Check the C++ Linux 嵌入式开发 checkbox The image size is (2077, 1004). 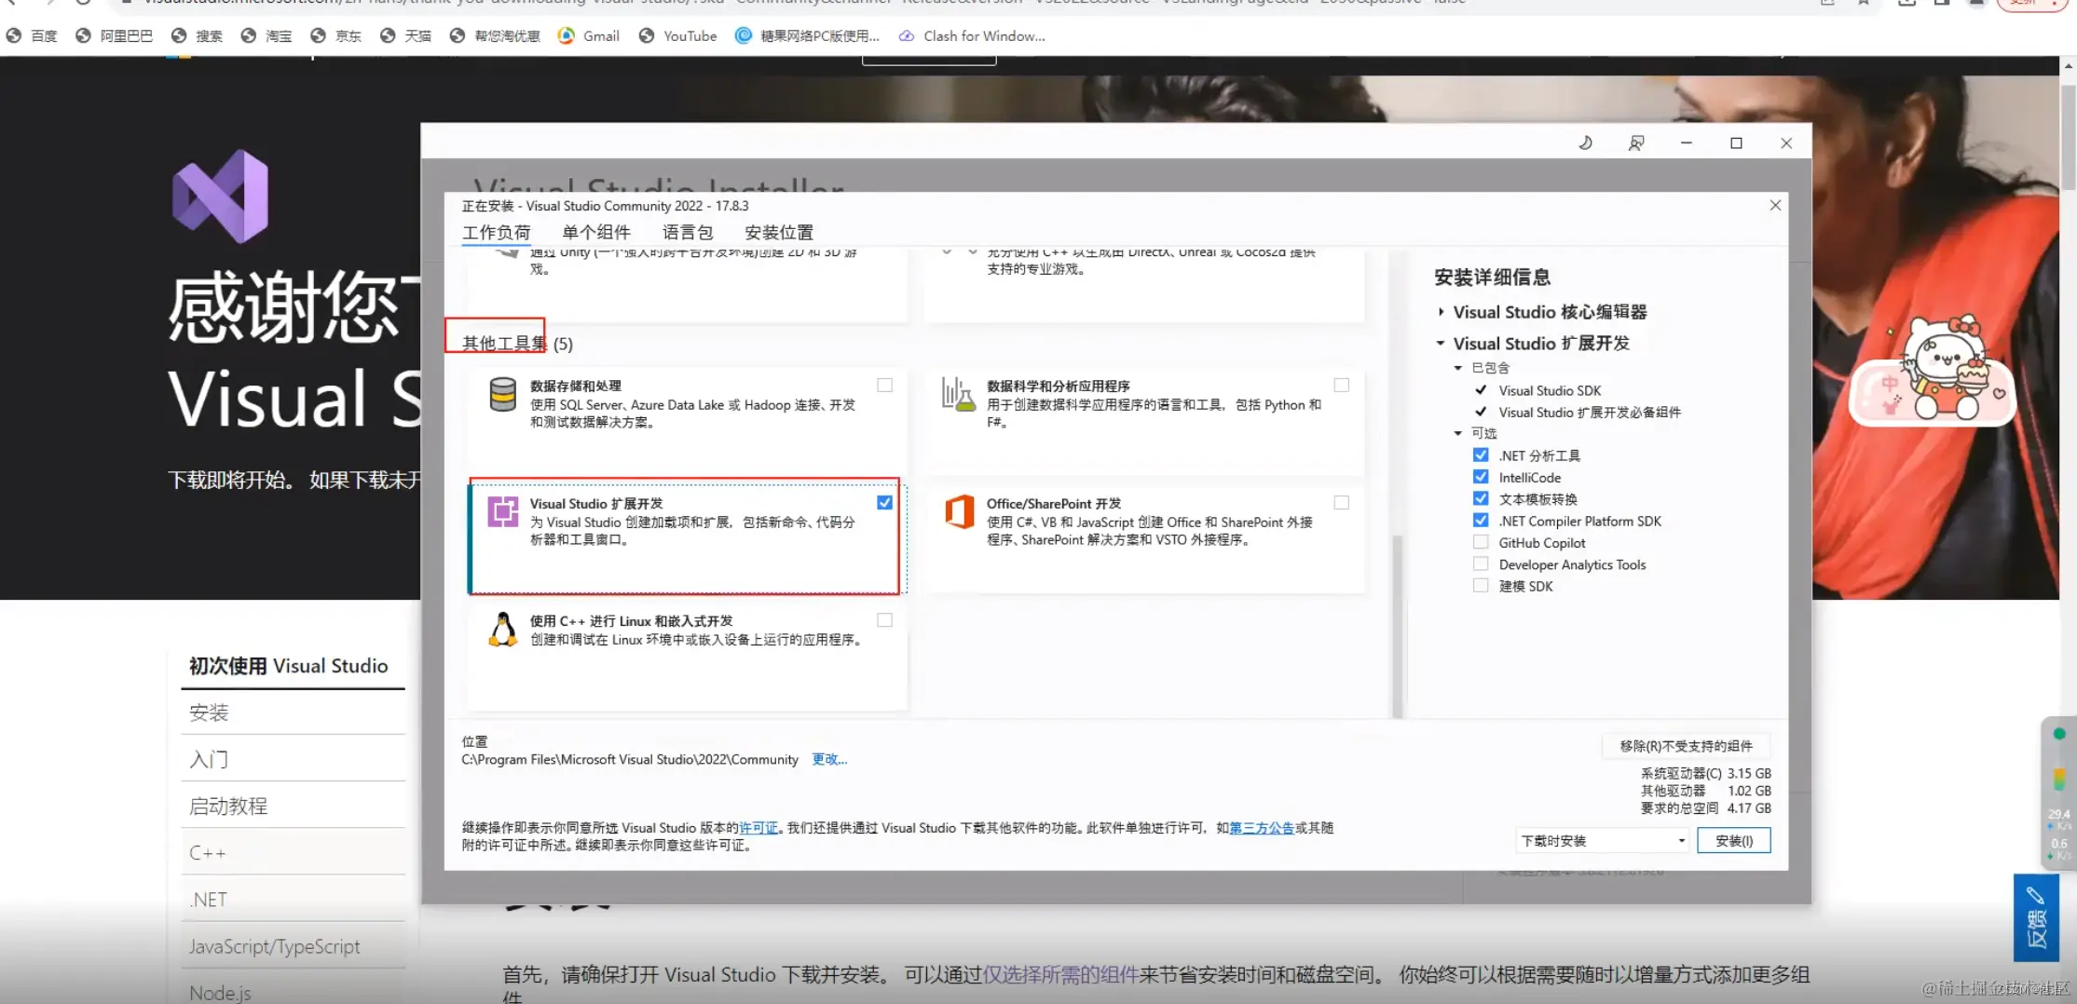pos(885,619)
